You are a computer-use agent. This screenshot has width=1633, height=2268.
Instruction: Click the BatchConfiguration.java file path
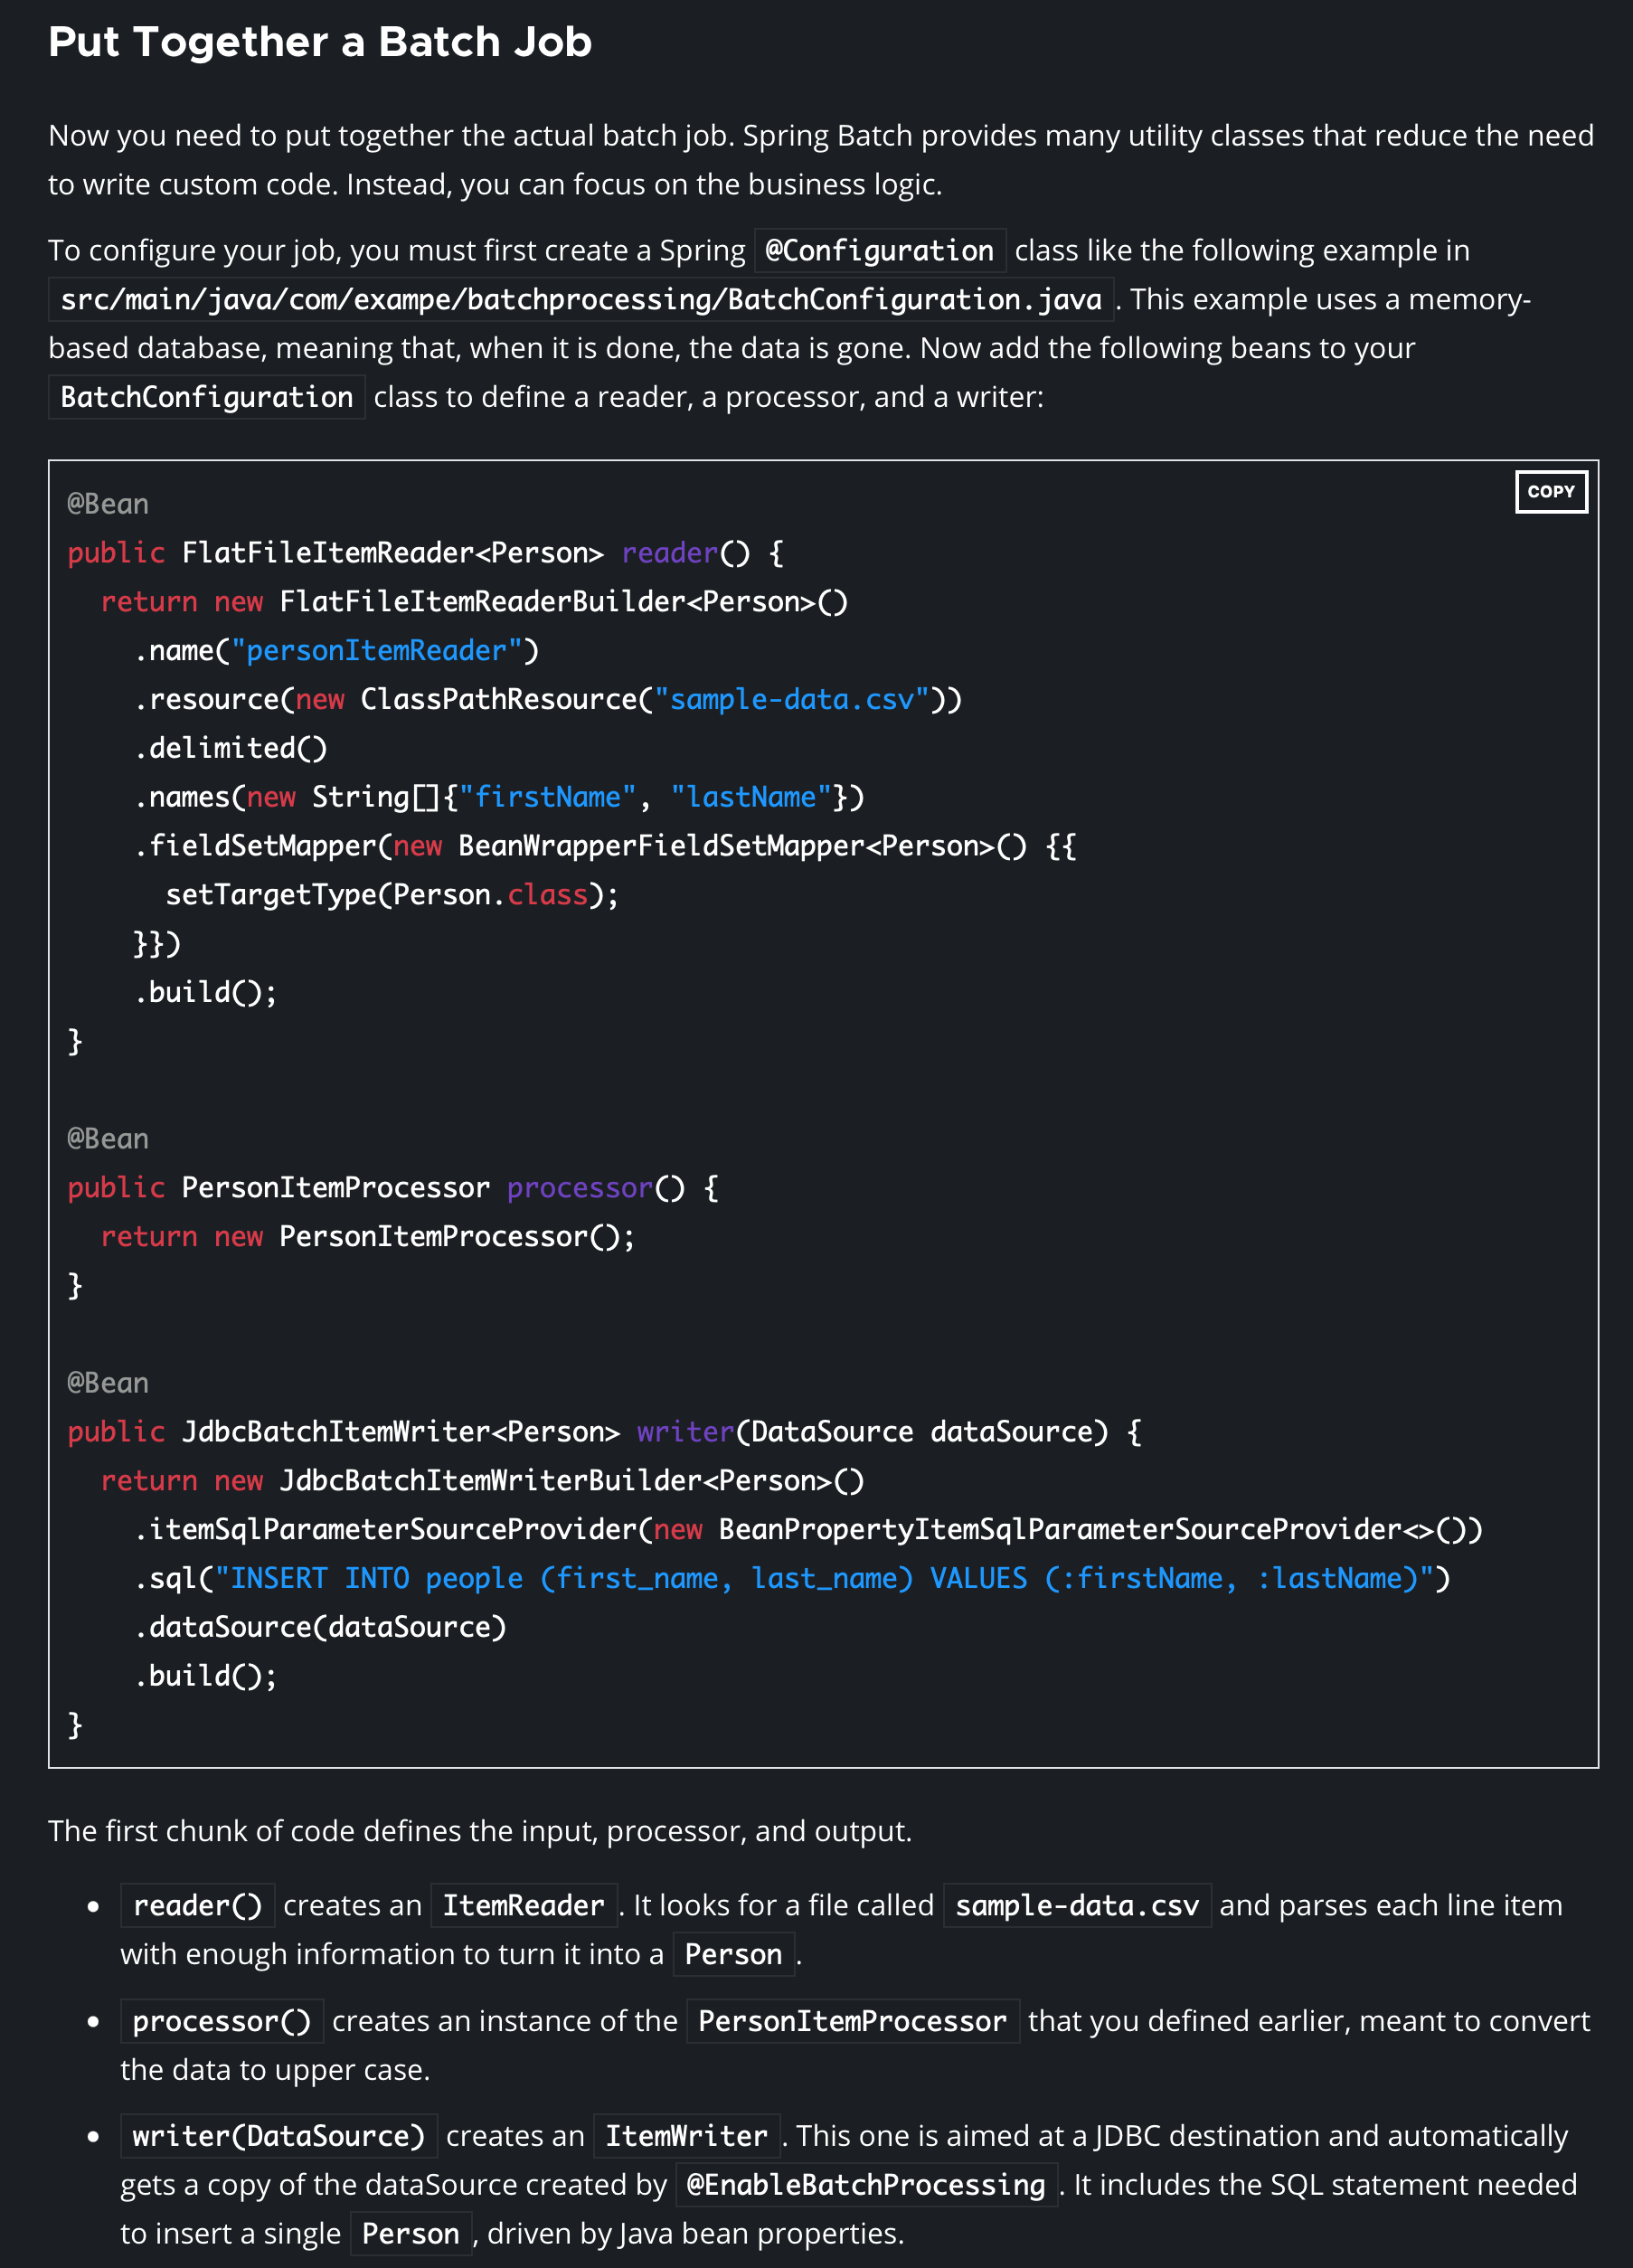(581, 299)
